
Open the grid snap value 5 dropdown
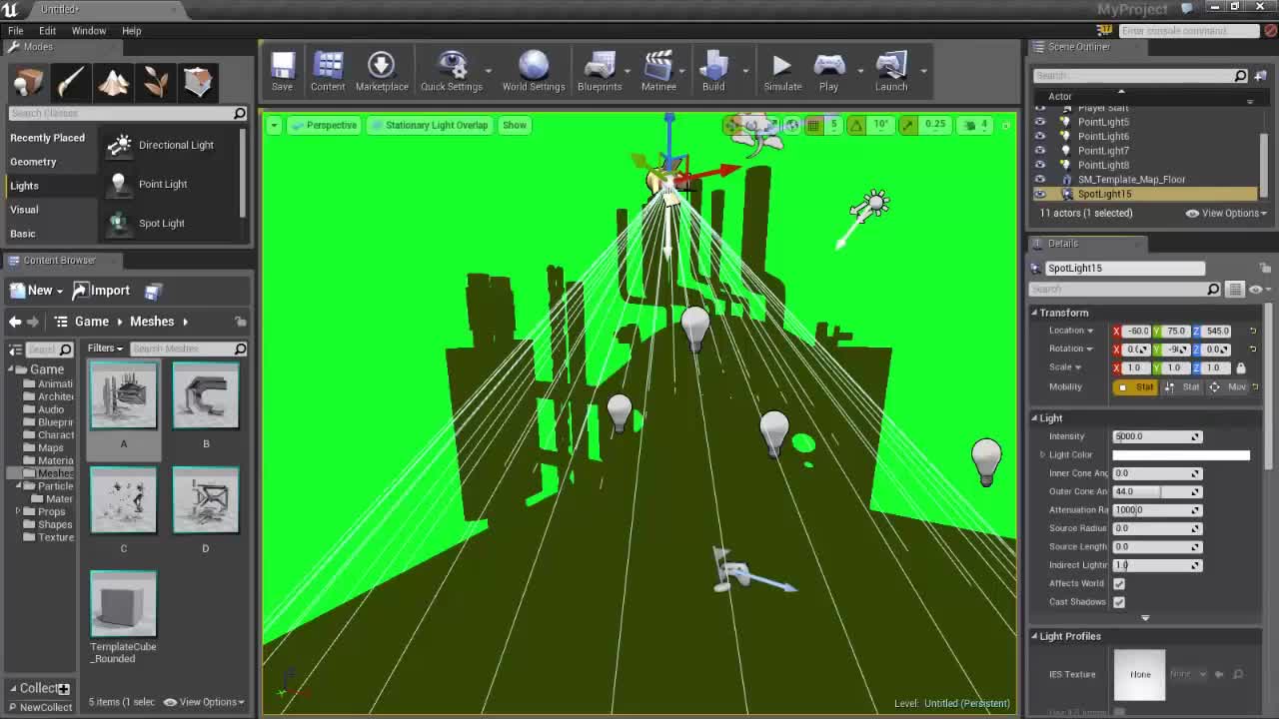833,125
